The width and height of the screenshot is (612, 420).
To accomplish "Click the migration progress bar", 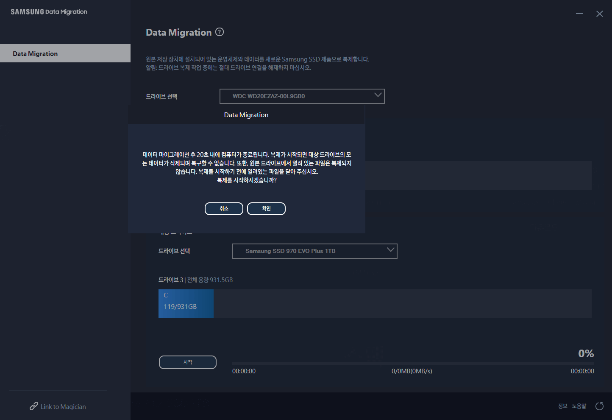I will 413,363.
